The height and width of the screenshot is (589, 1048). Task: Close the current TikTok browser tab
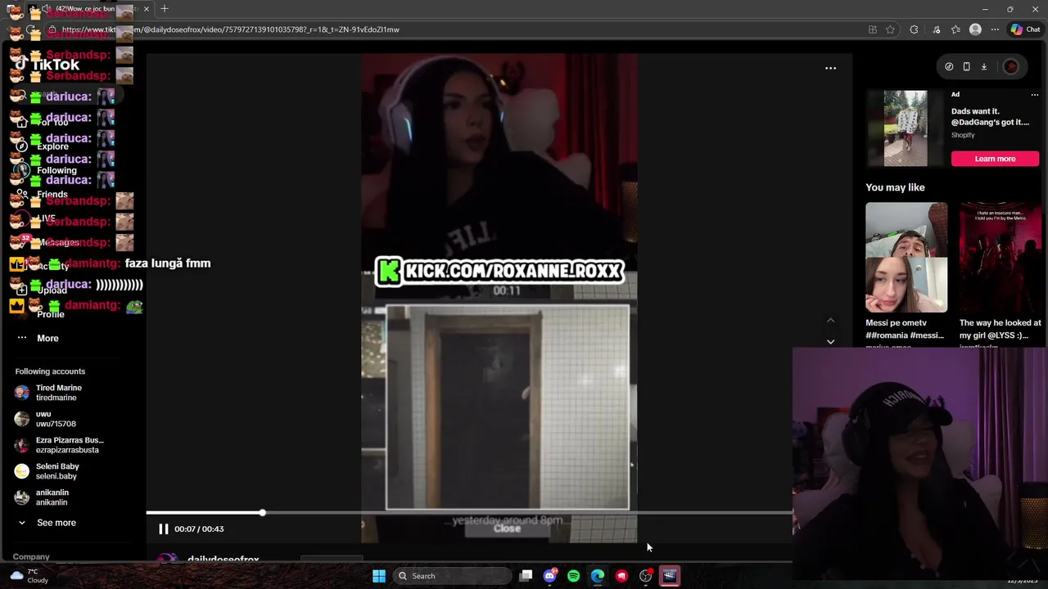[147, 9]
